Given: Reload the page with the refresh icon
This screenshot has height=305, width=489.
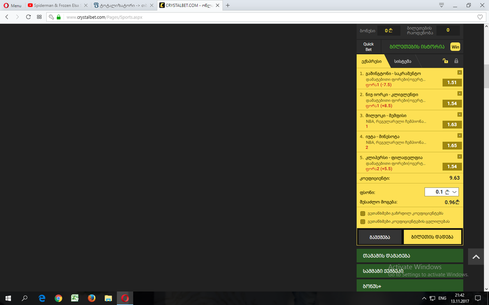Looking at the screenshot, I should (x=28, y=17).
